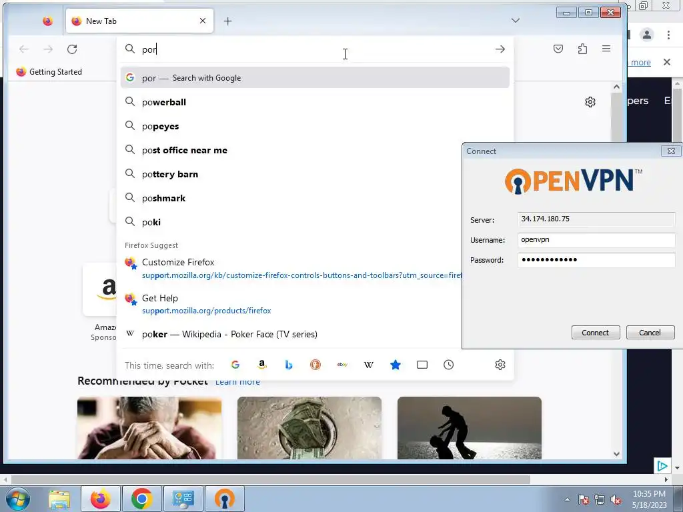Image resolution: width=683 pixels, height=512 pixels.
Task: Select the pinned Firefox tab
Action: [x=48, y=21]
